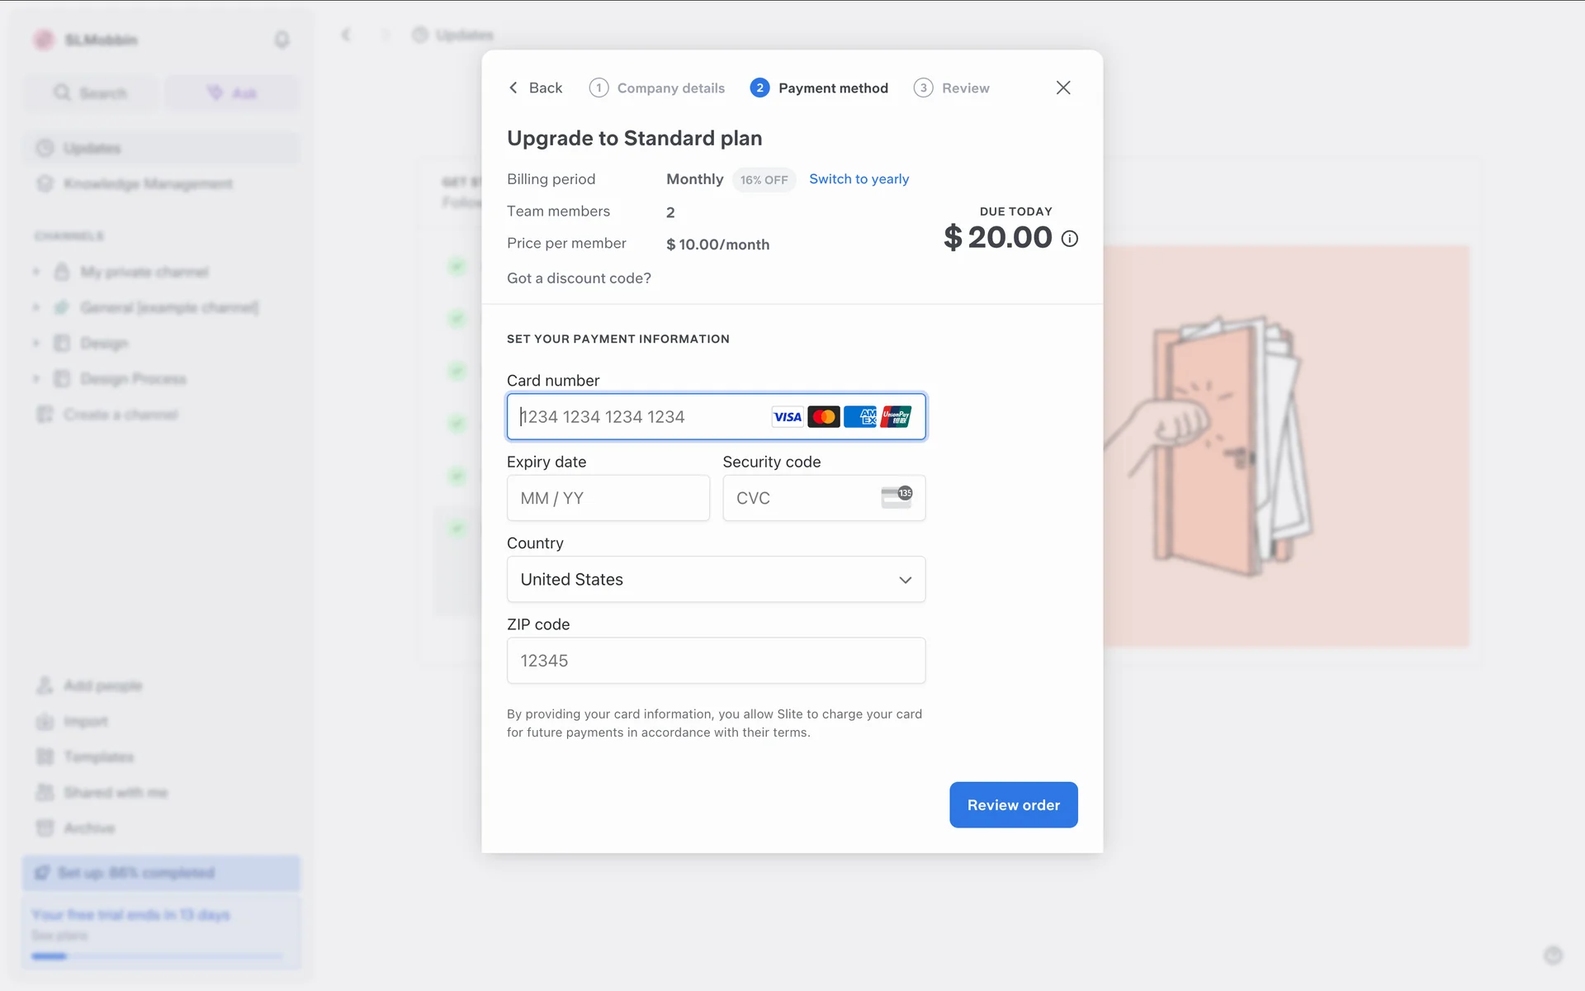Click the CVC card hint icon
The image size is (1585, 991).
[897, 497]
